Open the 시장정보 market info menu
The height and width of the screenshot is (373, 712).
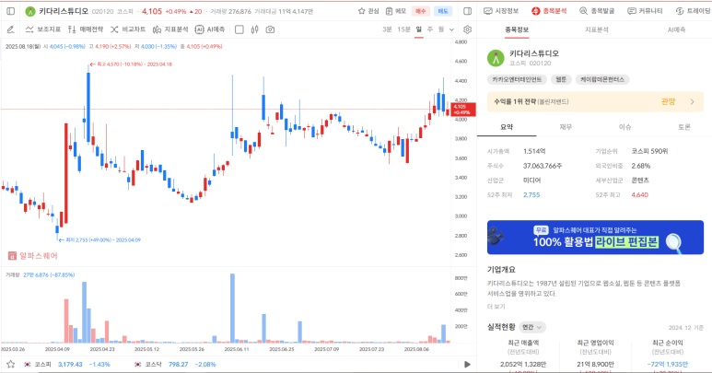pos(501,11)
